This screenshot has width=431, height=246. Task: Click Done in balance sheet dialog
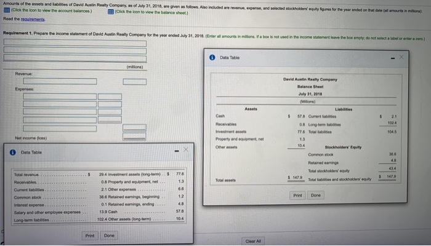(315, 195)
